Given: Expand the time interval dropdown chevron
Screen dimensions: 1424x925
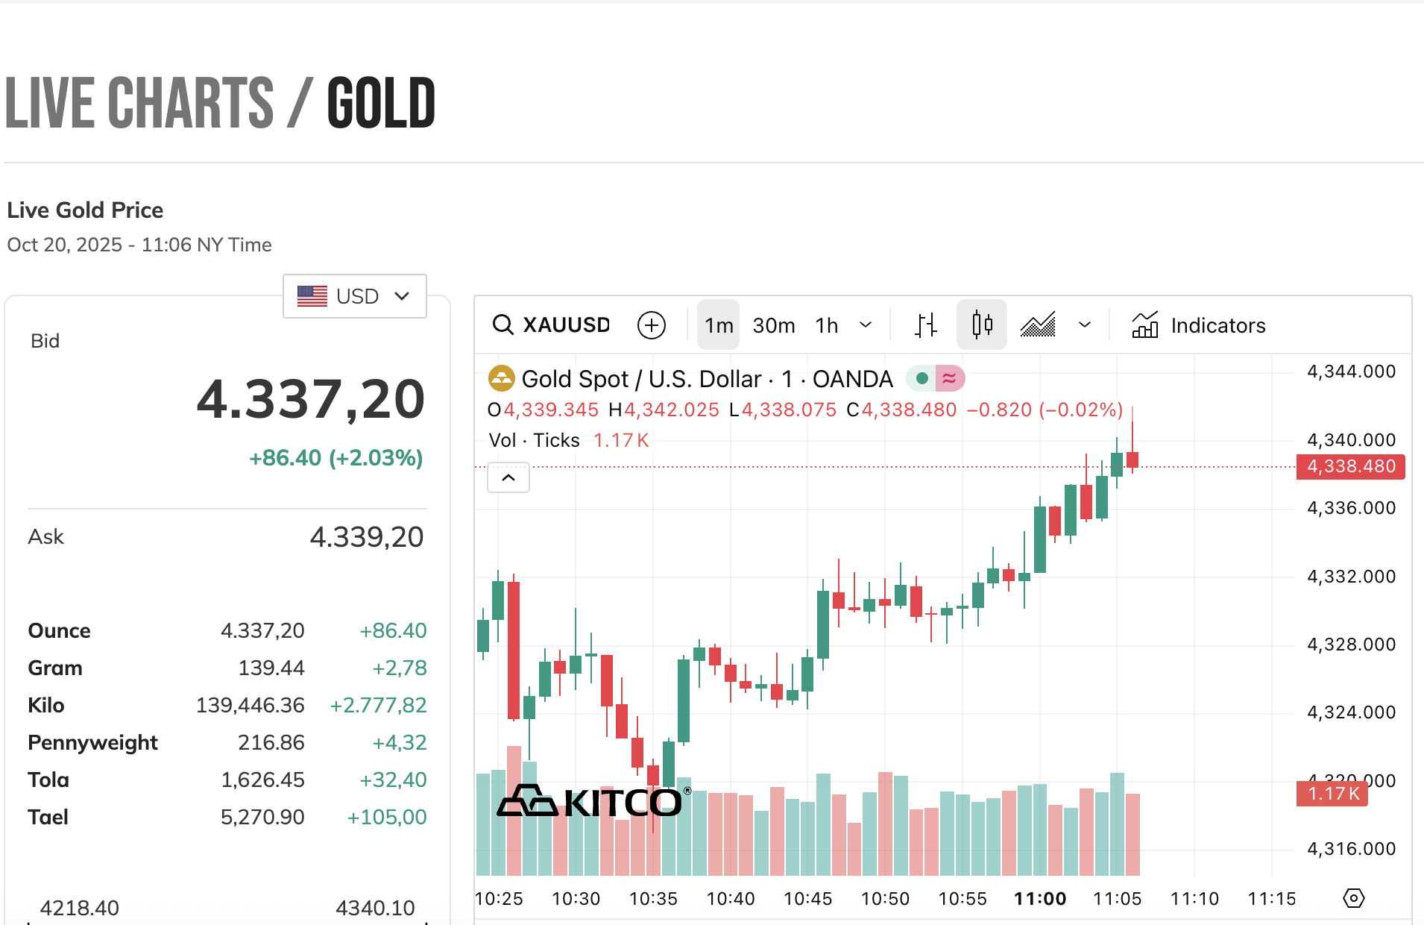Looking at the screenshot, I should click(x=866, y=325).
